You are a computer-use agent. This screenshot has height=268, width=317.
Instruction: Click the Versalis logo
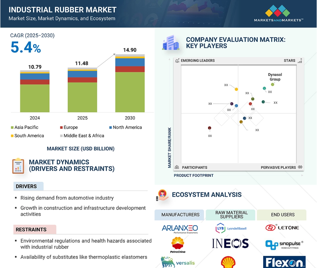click(x=178, y=262)
